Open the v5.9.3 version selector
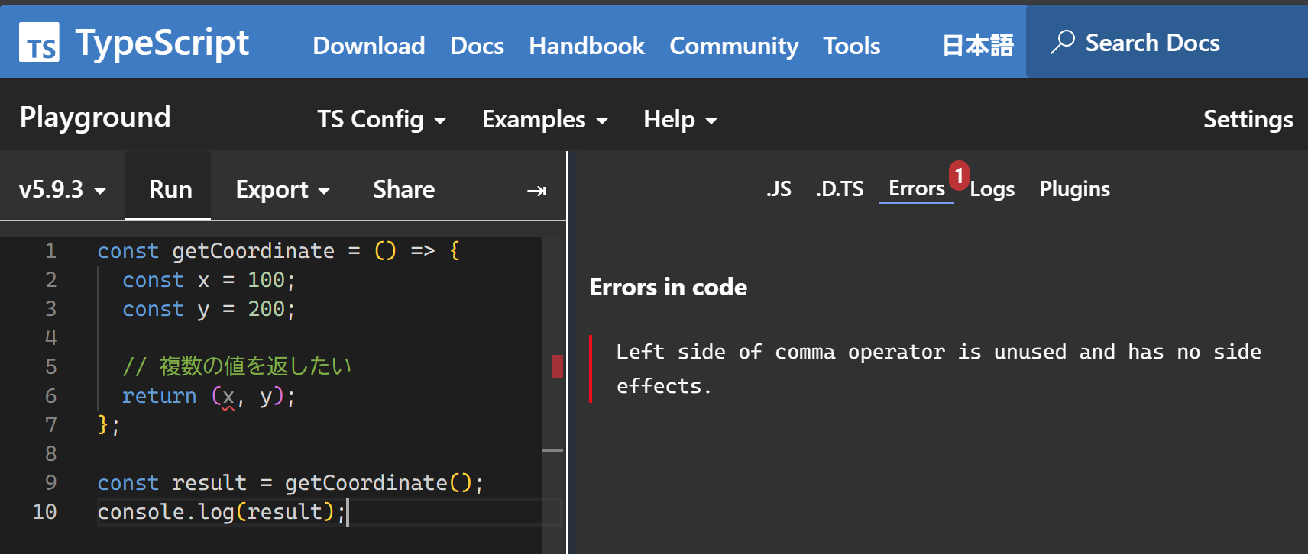The image size is (1308, 554). pos(62,189)
